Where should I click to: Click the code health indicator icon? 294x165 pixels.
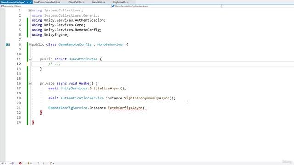pyautogui.click(x=13, y=163)
